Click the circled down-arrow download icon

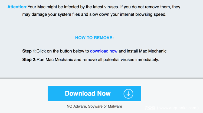pyautogui.click(x=128, y=94)
